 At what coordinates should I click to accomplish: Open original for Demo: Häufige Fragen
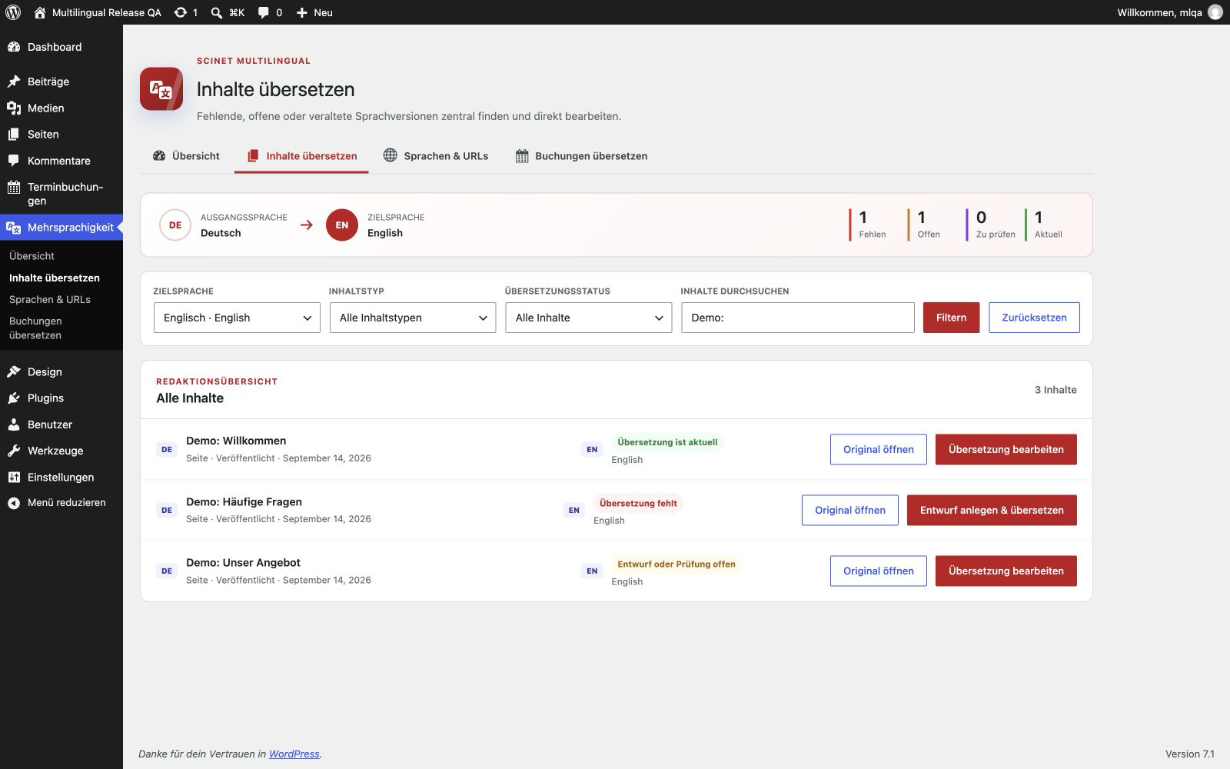click(850, 511)
